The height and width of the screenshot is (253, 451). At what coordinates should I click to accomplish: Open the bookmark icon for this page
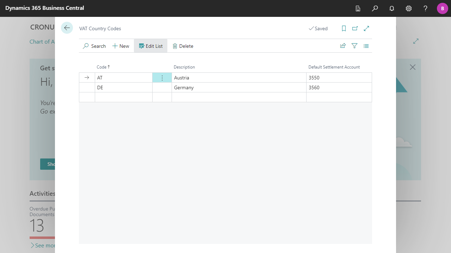344,28
